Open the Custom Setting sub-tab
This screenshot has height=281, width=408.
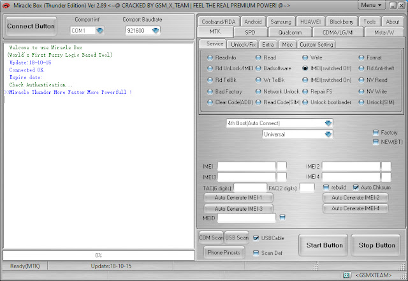coord(316,45)
